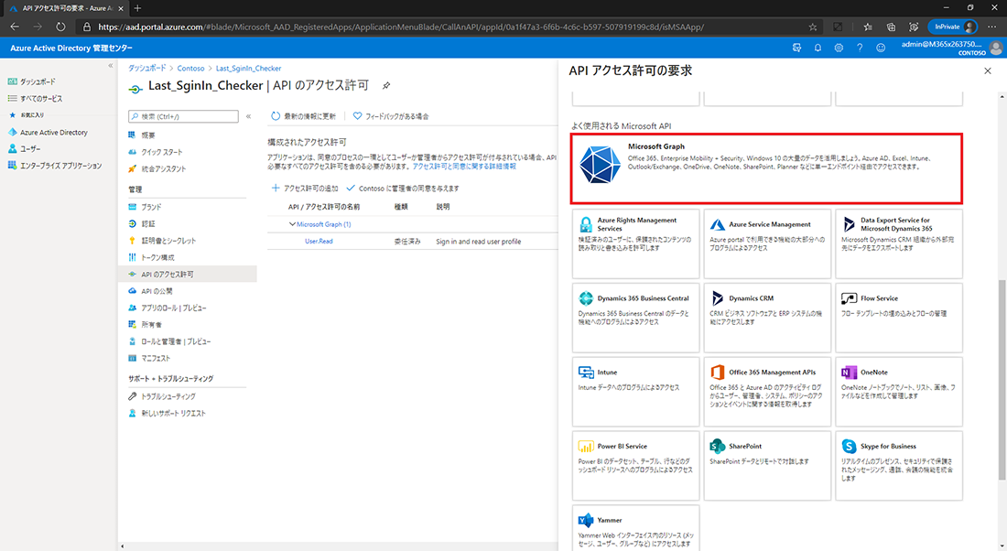Reload the page with browser refresh button
Viewport: 1007px width, 551px height.
click(60, 27)
